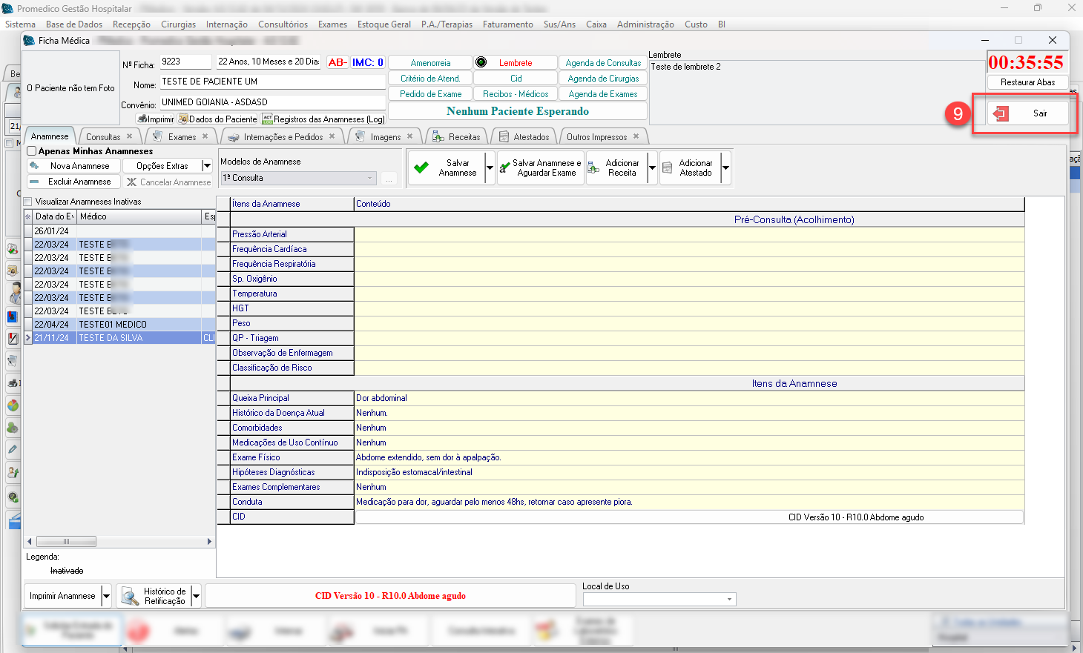The image size is (1083, 653).
Task: Expand the Opções Extras dropdown arrow
Action: coord(207,166)
